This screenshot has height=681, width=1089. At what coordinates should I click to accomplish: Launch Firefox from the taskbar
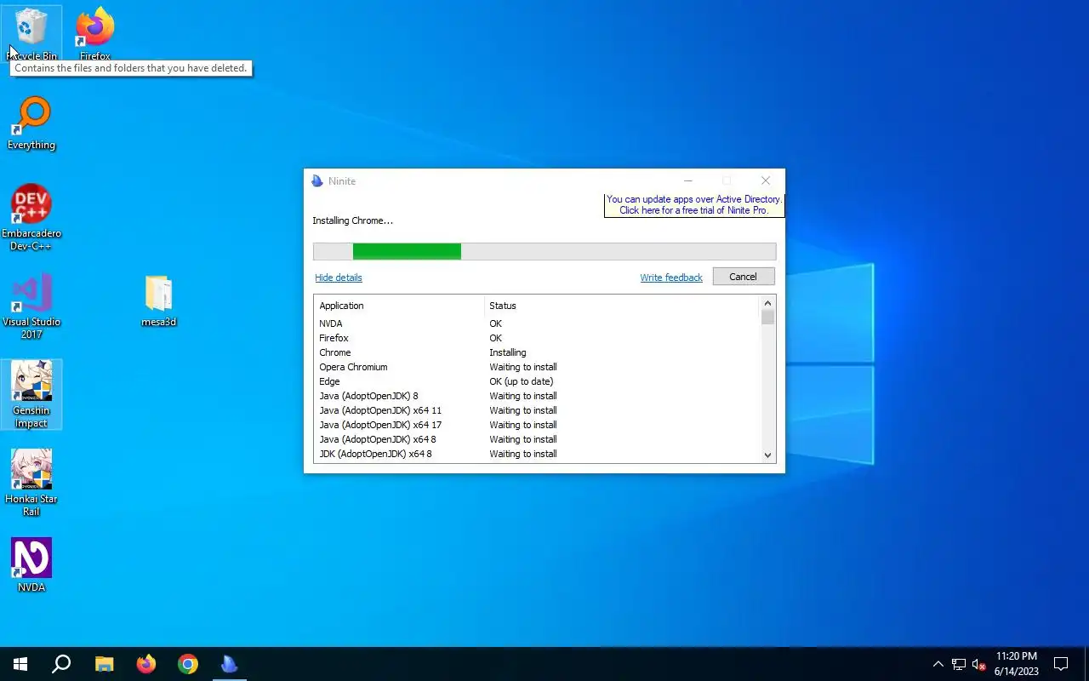pyautogui.click(x=146, y=664)
